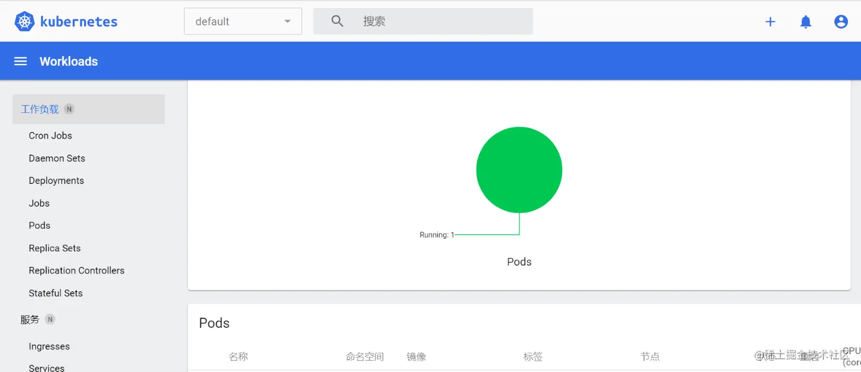The height and width of the screenshot is (372, 861).
Task: Open the default namespace dropdown
Action: [x=243, y=21]
